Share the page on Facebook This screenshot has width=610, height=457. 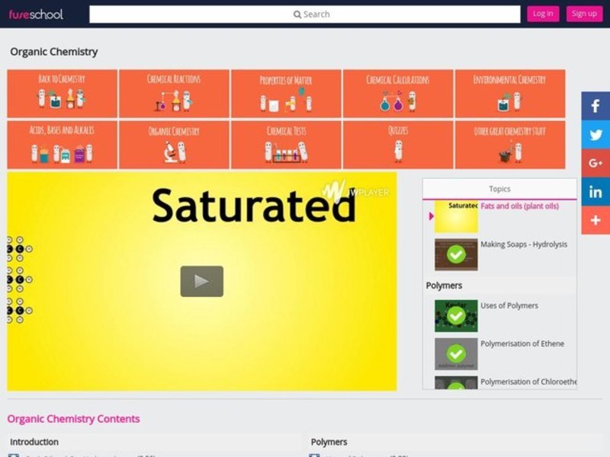pyautogui.click(x=596, y=107)
